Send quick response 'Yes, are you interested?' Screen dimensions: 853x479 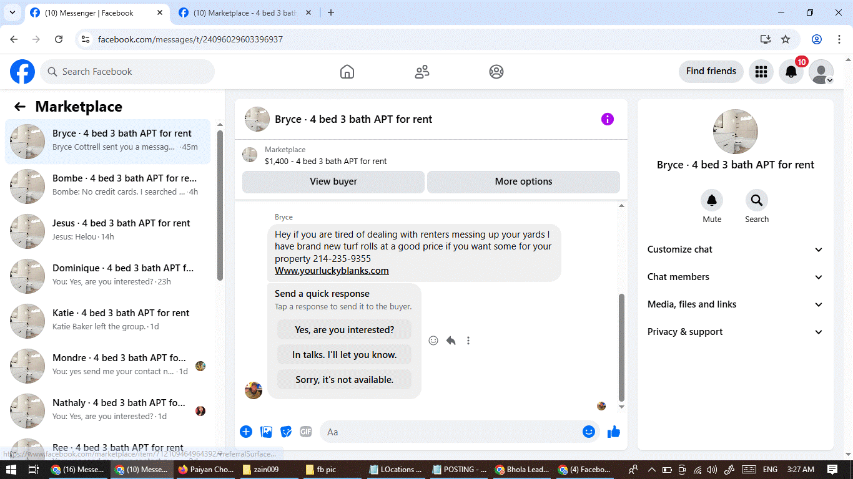(345, 330)
